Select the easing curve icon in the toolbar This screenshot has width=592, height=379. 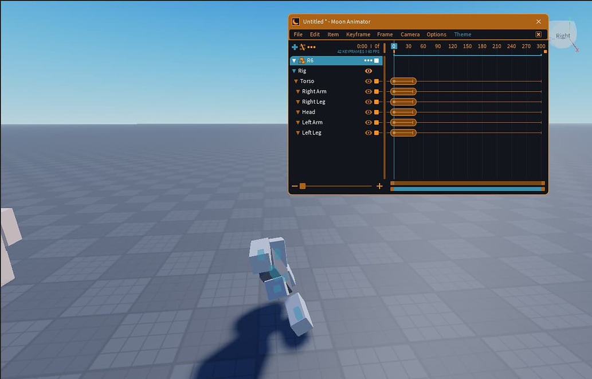click(303, 47)
